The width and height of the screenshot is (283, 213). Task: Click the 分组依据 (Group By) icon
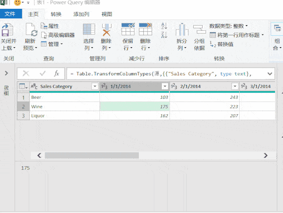[x=199, y=30]
